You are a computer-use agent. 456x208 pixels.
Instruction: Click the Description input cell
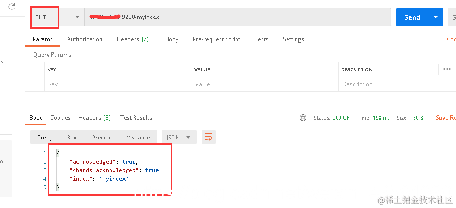(397, 84)
